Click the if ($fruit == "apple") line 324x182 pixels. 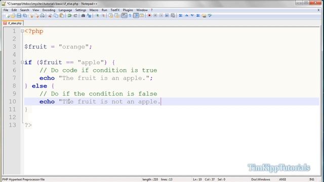point(70,62)
